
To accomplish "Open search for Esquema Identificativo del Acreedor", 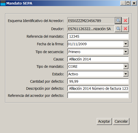I will [118, 20].
